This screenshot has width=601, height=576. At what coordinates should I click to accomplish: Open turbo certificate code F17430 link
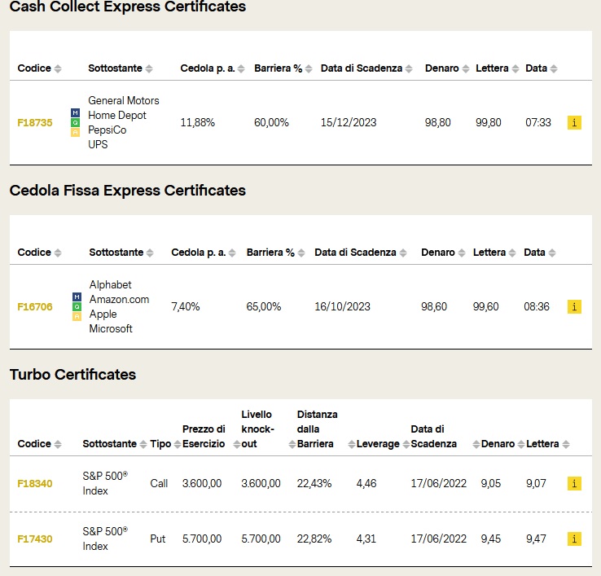pyautogui.click(x=35, y=539)
